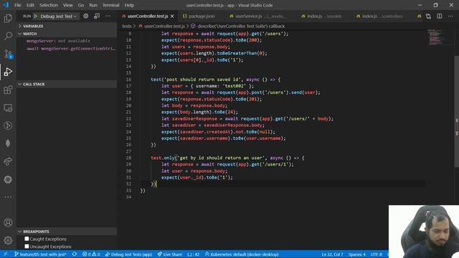459x258 pixels.
Task: Open the Live Share activity bar icon
Action: pos(8,161)
